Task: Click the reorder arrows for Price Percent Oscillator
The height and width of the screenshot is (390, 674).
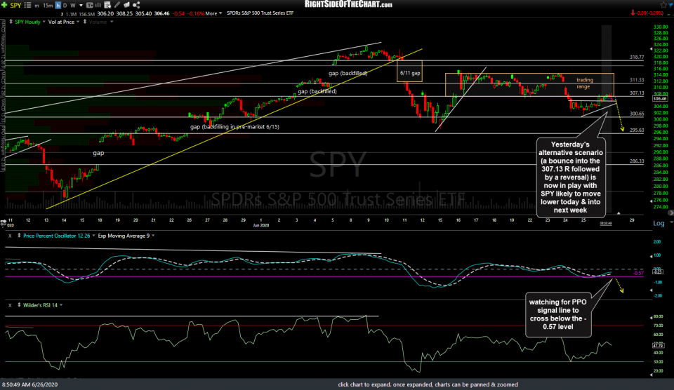Action: coord(19,236)
